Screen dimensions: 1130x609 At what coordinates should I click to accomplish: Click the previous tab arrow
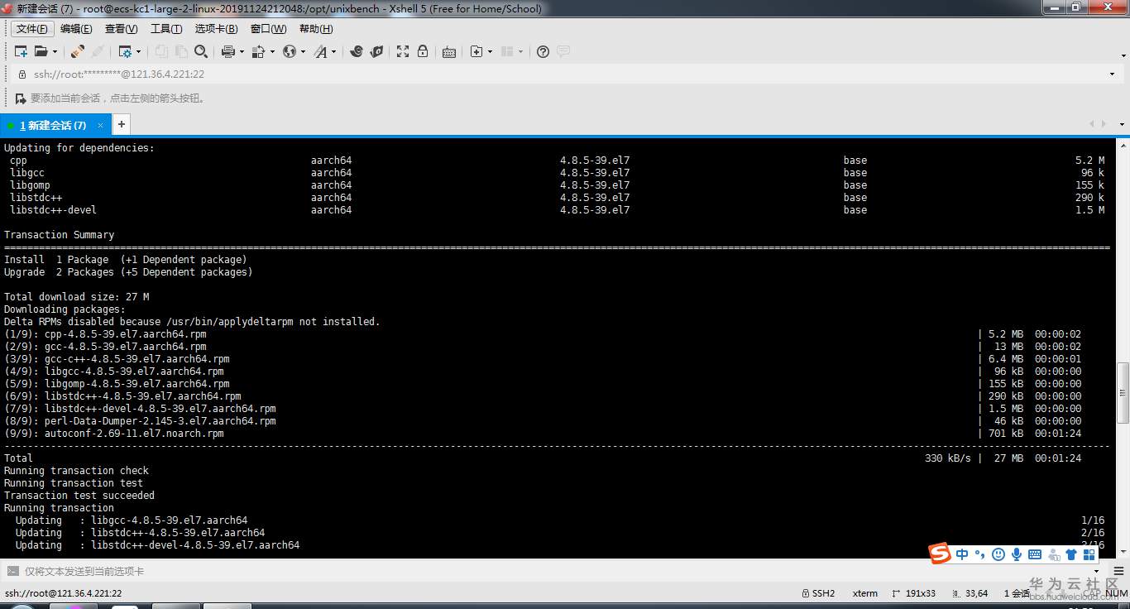pos(1092,124)
